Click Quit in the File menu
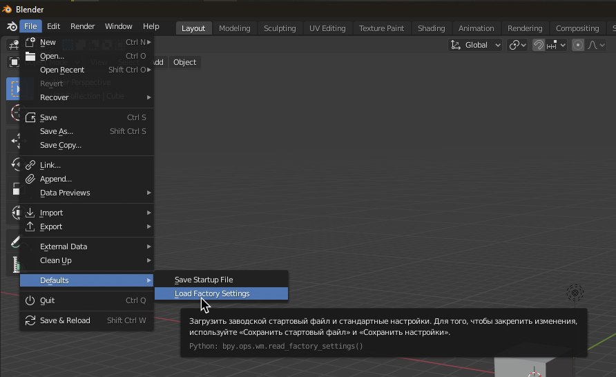This screenshot has width=616, height=377. tap(86, 300)
